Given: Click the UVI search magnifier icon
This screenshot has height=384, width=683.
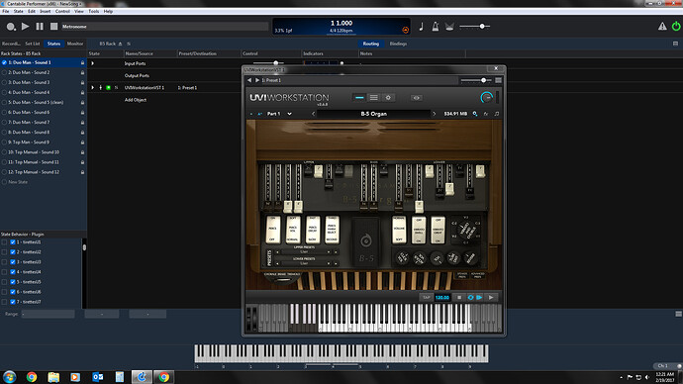Looking at the screenshot, I should [x=475, y=114].
